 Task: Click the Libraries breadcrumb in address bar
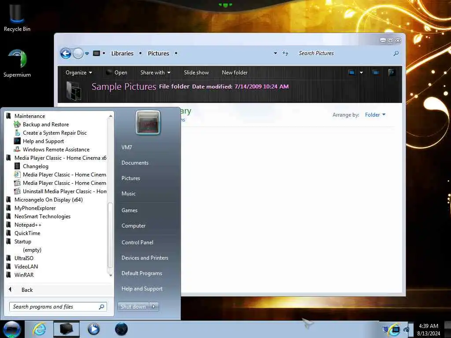pyautogui.click(x=122, y=53)
